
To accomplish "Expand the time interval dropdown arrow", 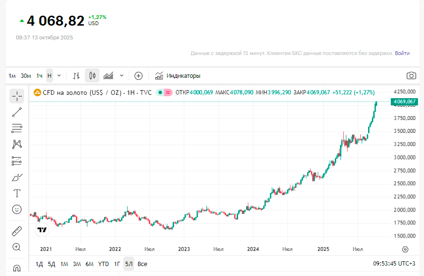I will tap(59, 75).
